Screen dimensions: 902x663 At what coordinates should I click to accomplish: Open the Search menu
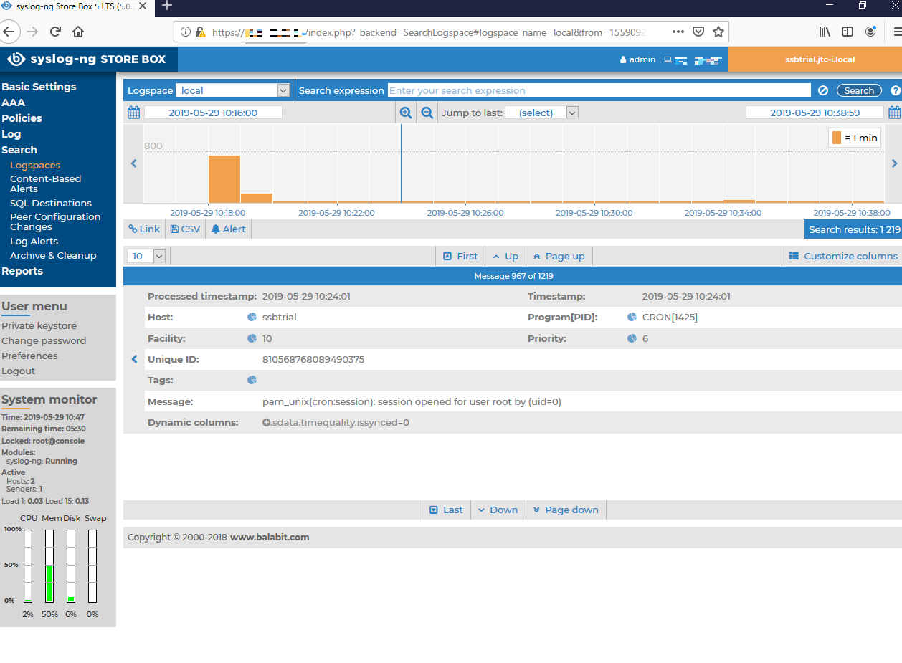pyautogui.click(x=19, y=150)
